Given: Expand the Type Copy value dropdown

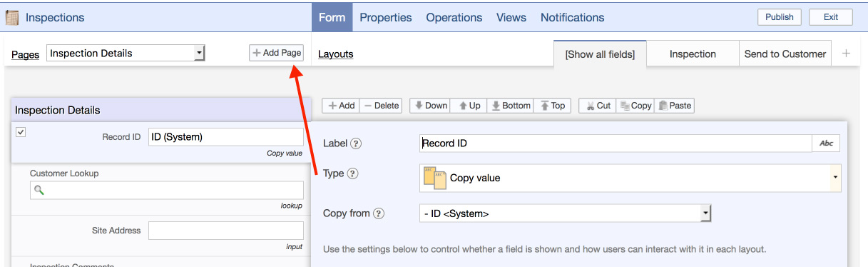Looking at the screenshot, I should [630, 178].
